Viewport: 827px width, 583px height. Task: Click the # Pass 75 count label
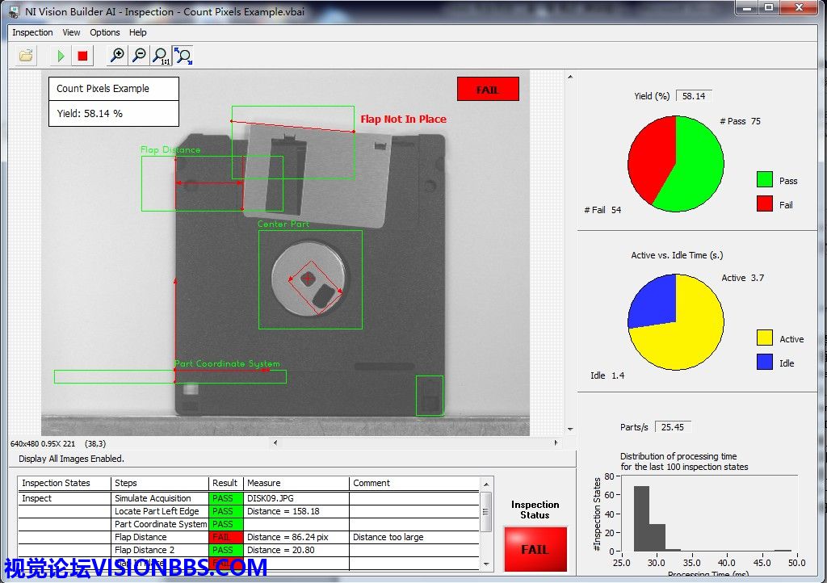[741, 121]
